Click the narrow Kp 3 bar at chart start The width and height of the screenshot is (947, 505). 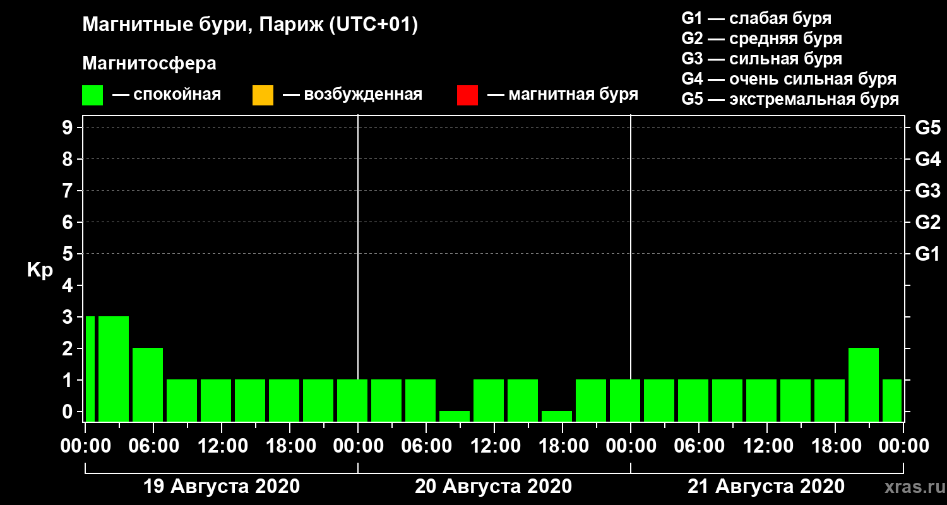click(x=90, y=369)
